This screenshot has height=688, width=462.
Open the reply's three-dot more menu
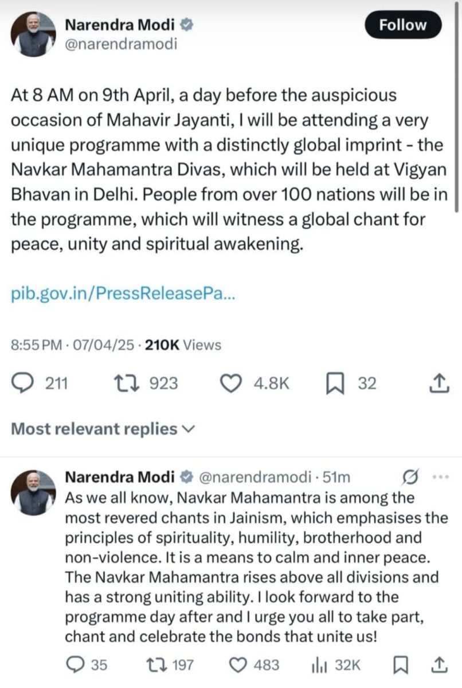pos(438,476)
